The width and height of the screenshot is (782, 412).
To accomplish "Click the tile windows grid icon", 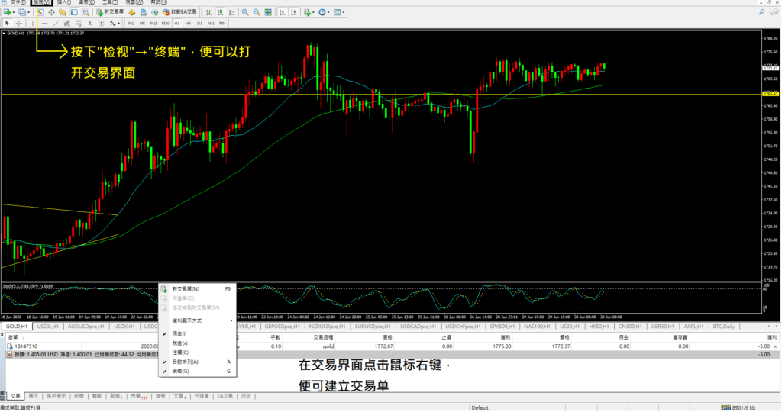I will [x=267, y=13].
